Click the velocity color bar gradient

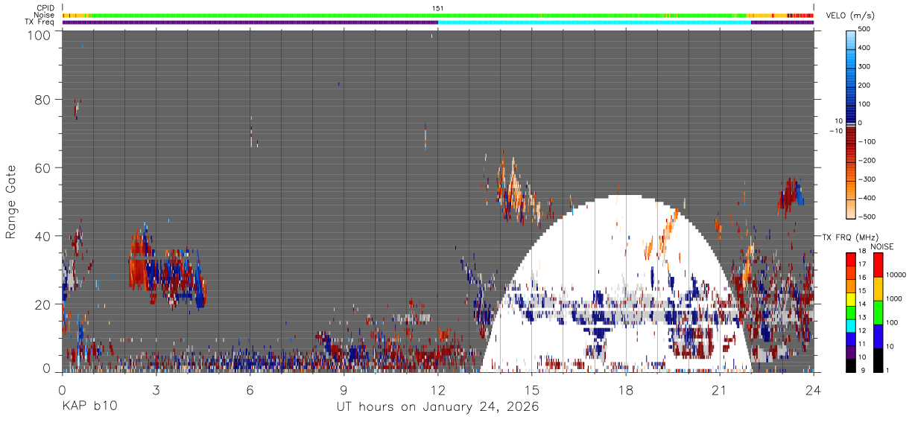852,124
